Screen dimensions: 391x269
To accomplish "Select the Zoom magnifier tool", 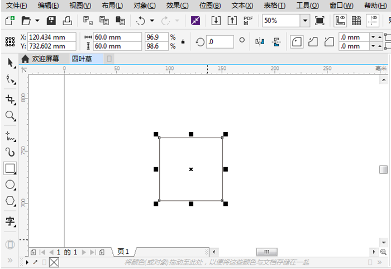I will pos(10,116).
